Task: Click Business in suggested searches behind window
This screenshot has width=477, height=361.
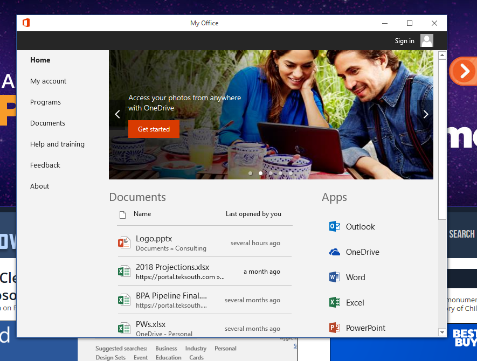Action: (166, 348)
